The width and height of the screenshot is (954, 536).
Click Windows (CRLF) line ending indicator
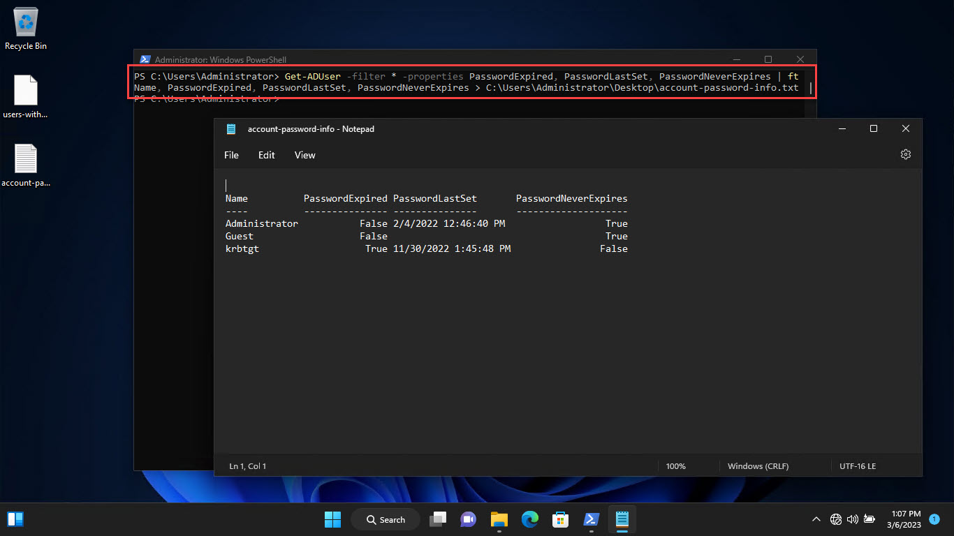(x=758, y=466)
